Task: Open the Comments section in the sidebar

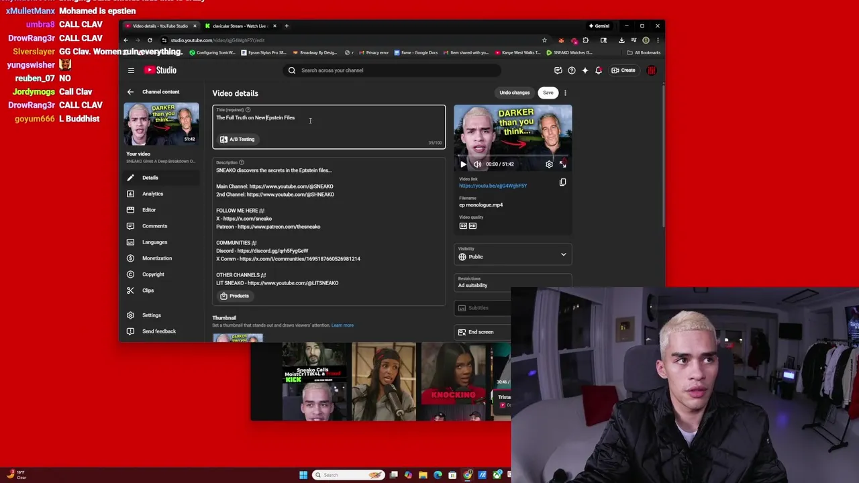Action: 161,226
